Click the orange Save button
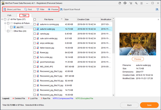161x110 pixels. 149,105
